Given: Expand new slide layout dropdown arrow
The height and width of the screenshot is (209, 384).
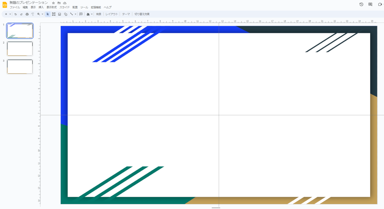Looking at the screenshot, I should [x=10, y=14].
